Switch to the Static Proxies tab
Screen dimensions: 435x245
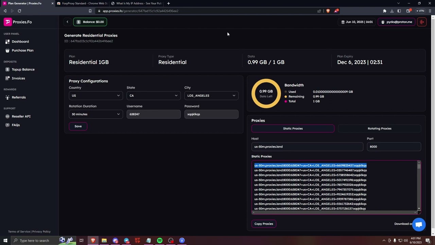click(x=293, y=129)
